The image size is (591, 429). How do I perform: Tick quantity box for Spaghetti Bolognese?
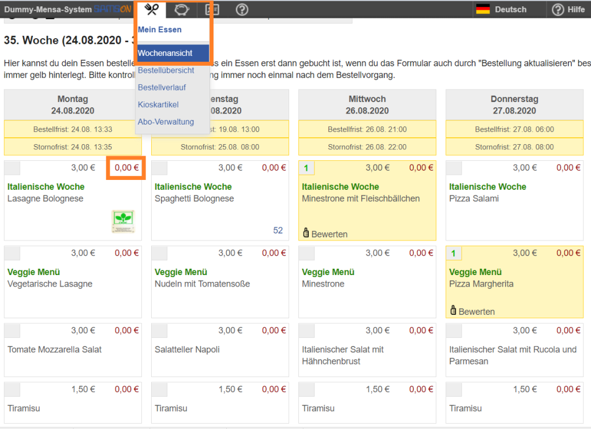pyautogui.click(x=160, y=168)
